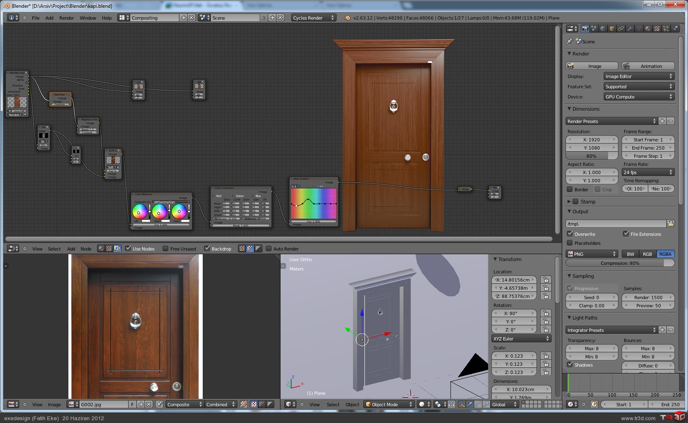This screenshot has height=423, width=688.
Task: Open the PNG file format dropdown
Action: [x=592, y=254]
